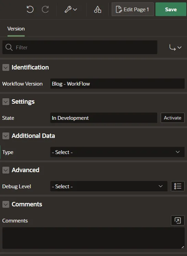Open the Debug Level select dropdown

click(x=109, y=186)
